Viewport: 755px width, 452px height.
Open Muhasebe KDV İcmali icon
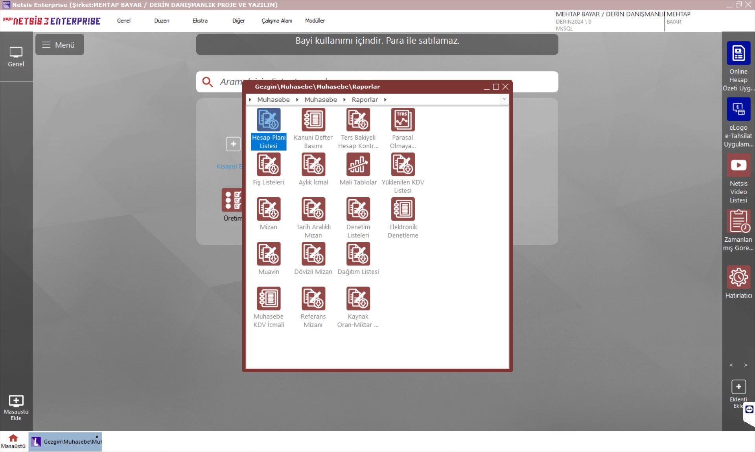(x=269, y=299)
